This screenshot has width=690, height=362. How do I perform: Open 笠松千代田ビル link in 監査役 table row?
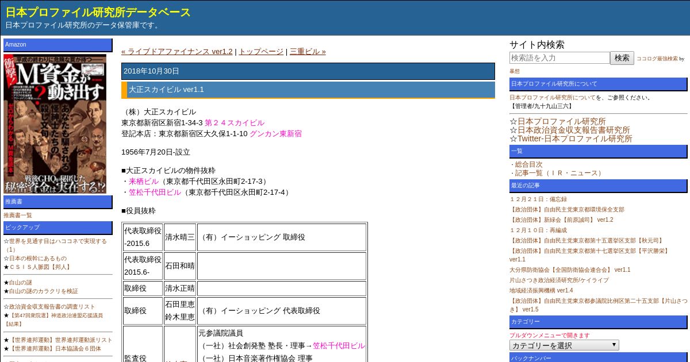(339, 346)
